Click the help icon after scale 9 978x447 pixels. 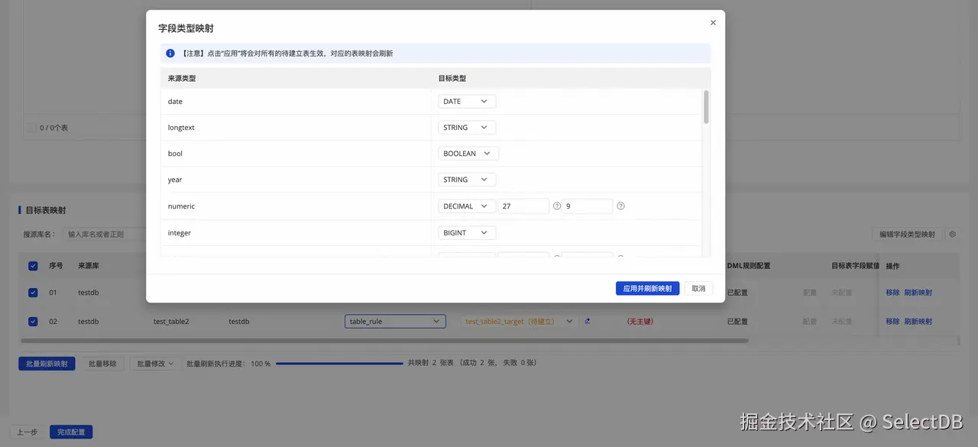620,206
